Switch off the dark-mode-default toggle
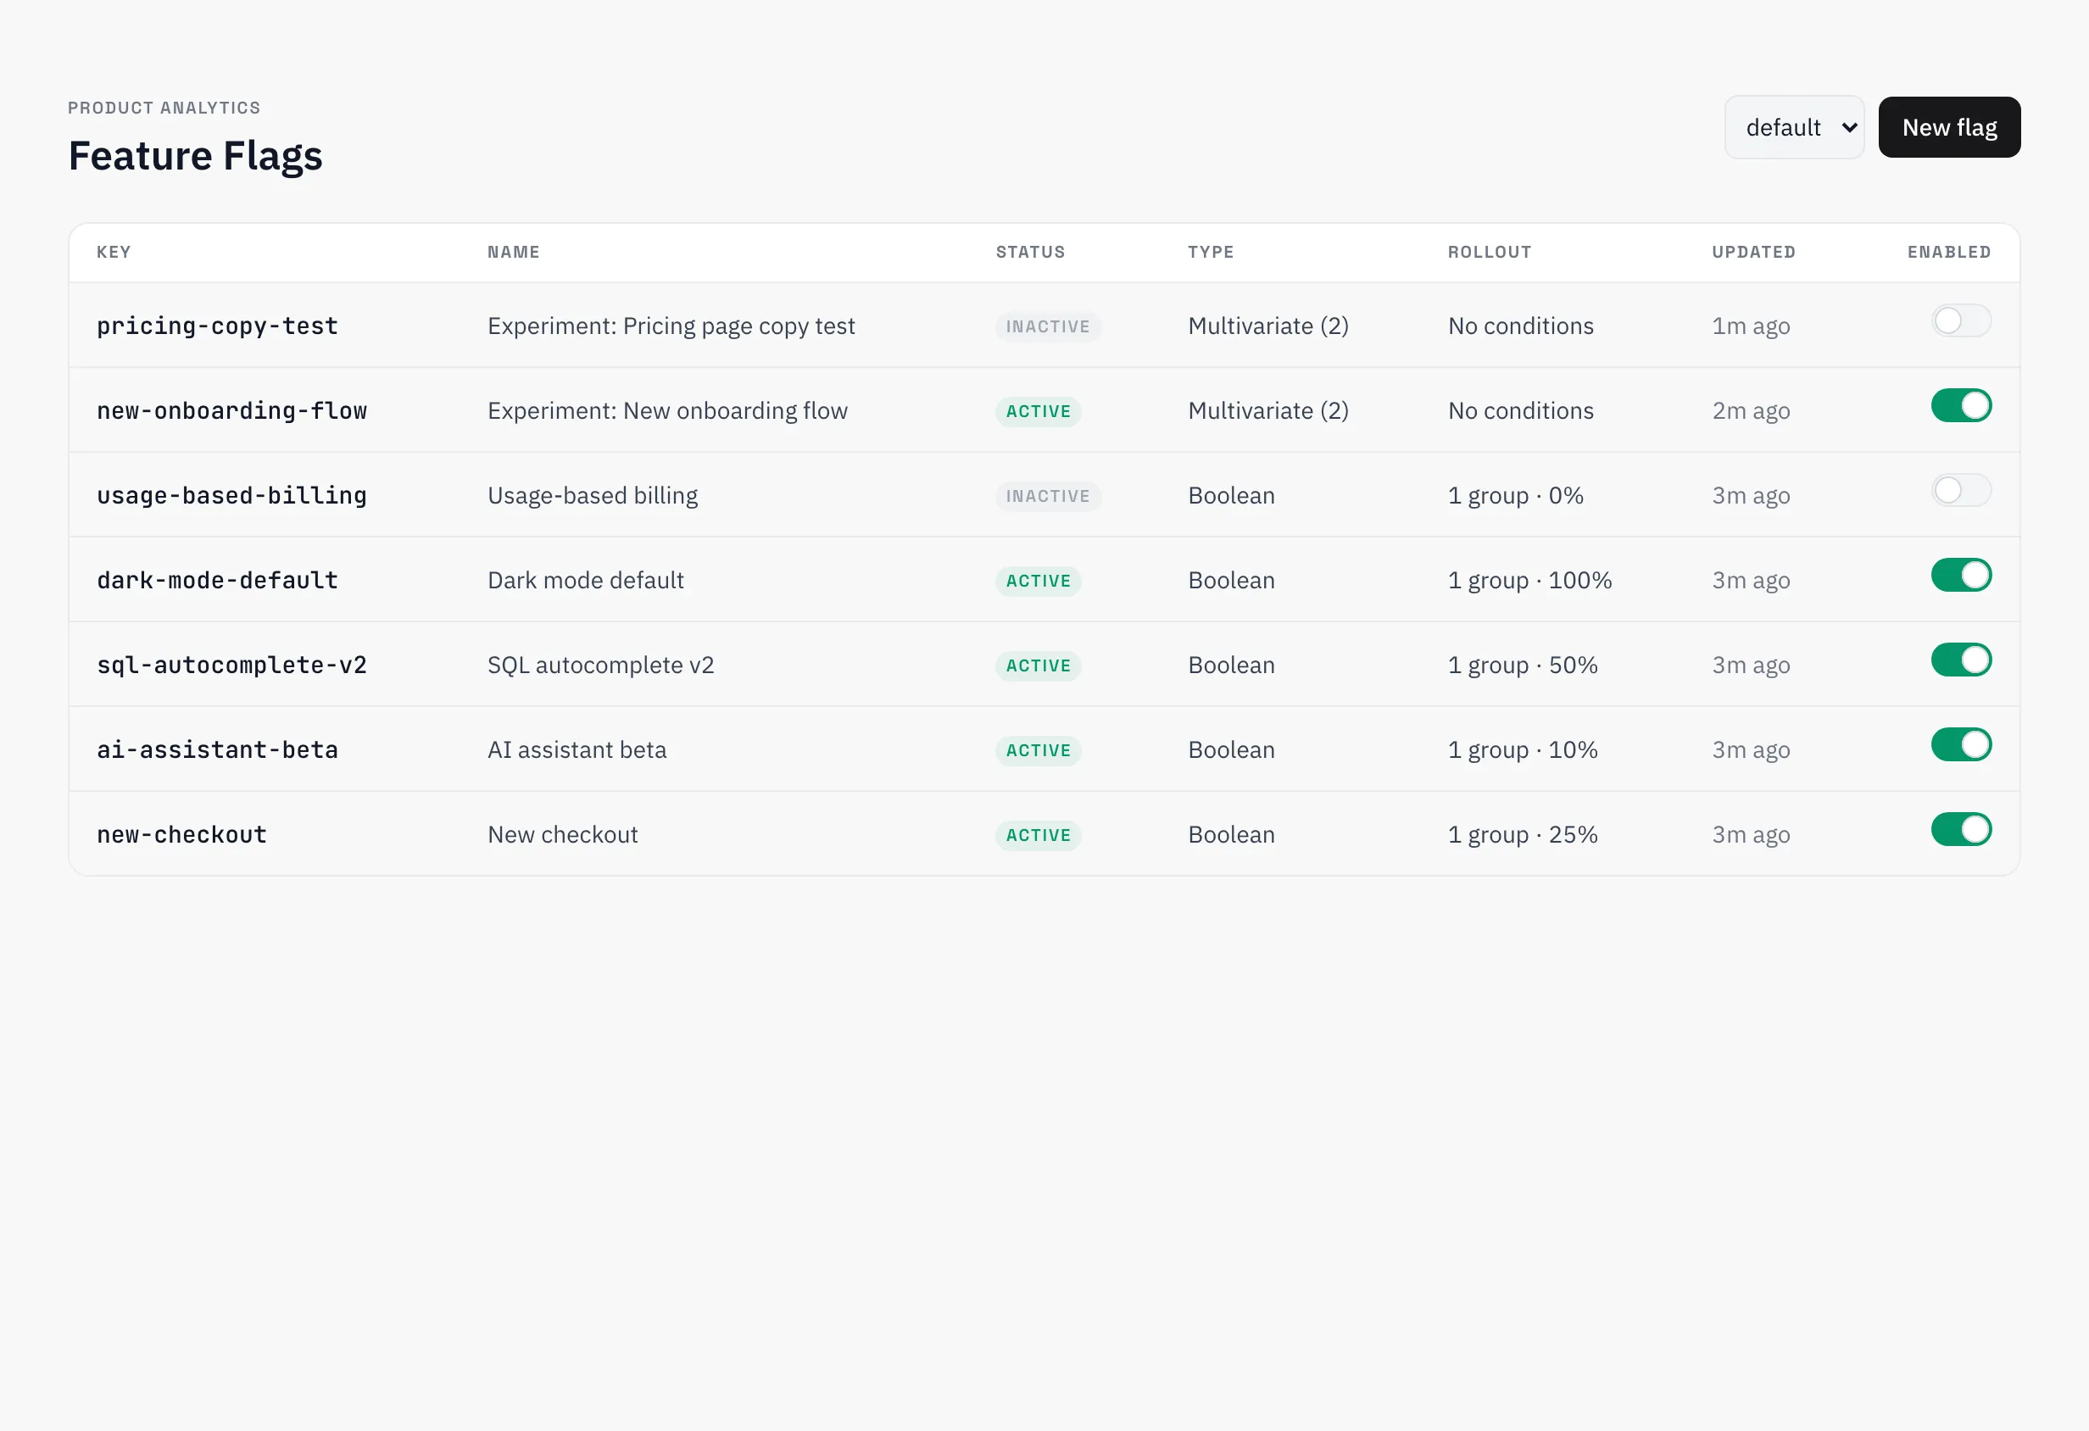This screenshot has height=1431, width=2089. coord(1961,576)
